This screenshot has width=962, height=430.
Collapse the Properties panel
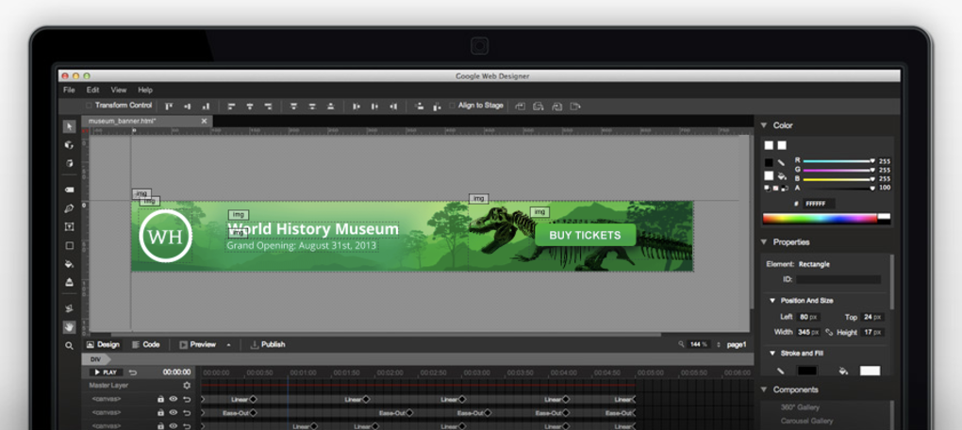764,242
